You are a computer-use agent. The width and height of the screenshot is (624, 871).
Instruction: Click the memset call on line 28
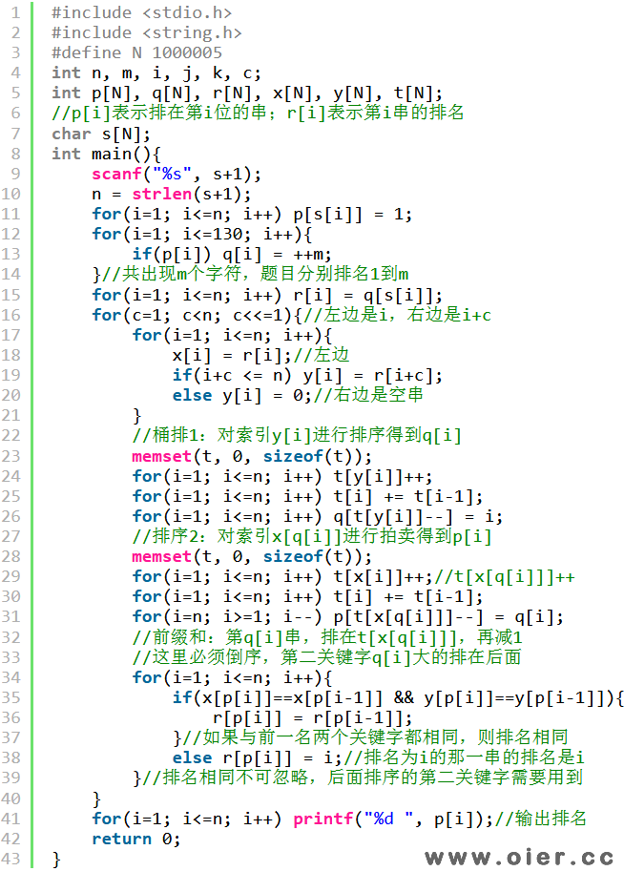(x=252, y=556)
